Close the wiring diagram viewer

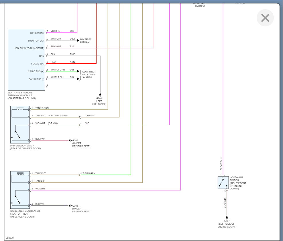click(x=265, y=18)
